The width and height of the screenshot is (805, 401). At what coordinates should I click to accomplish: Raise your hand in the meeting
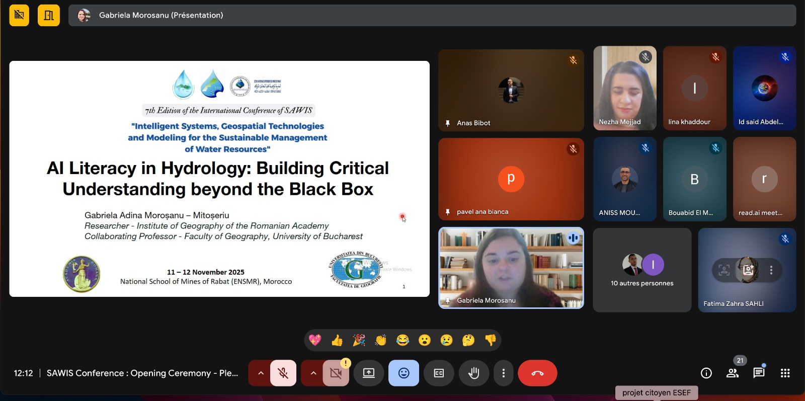click(x=473, y=373)
